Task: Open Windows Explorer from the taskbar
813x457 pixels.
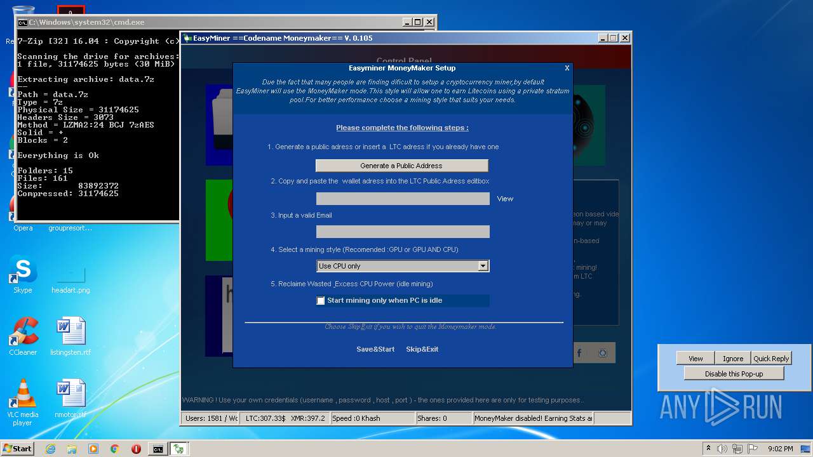Action: tap(72, 449)
